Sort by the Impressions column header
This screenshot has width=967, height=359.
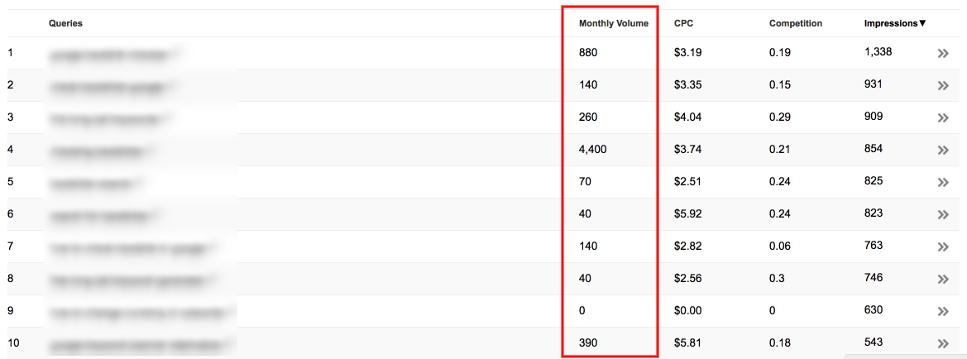point(894,23)
